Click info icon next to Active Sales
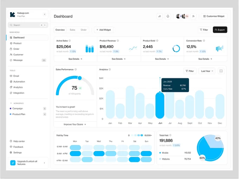The width and height of the screenshot is (239, 179). click(x=70, y=41)
